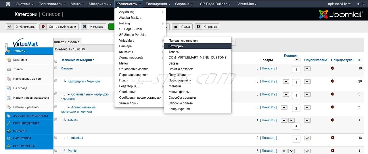Click the Справка toolbar button

[207, 27]
